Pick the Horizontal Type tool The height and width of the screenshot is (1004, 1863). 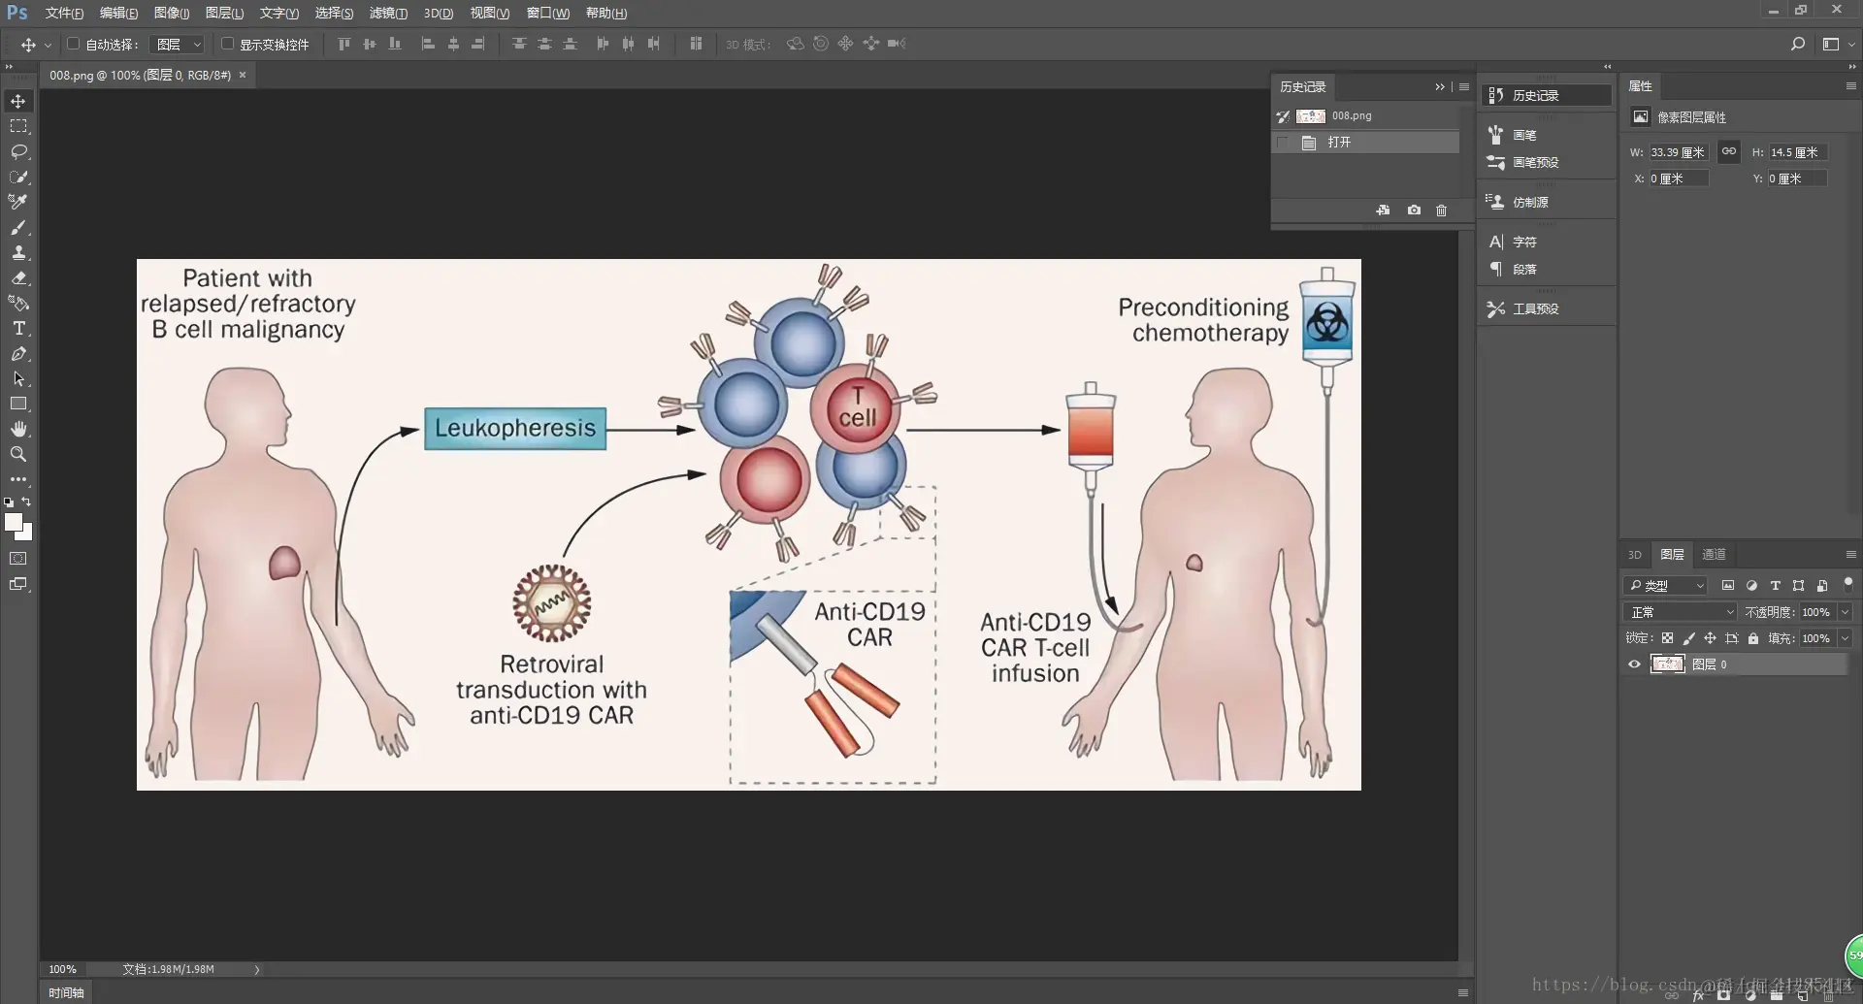pos(18,328)
